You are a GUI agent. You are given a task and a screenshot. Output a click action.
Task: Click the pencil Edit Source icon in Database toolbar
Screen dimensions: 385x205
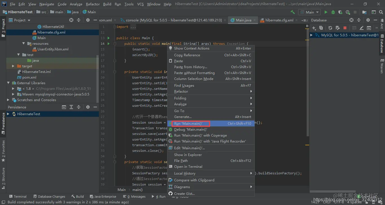pos(362,28)
